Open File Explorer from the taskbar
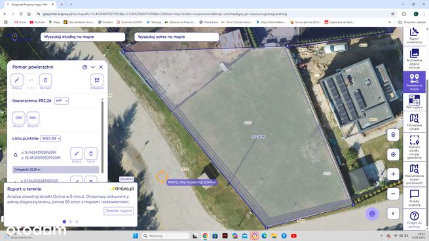 pos(274,236)
